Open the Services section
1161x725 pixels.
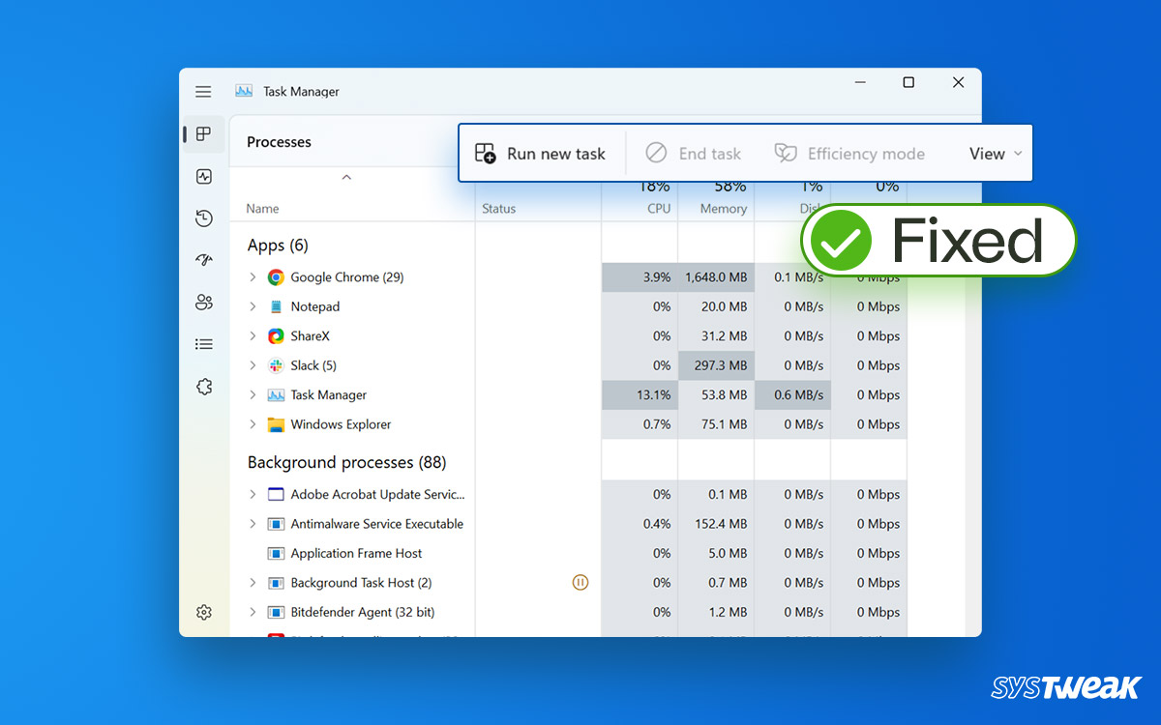(x=203, y=386)
